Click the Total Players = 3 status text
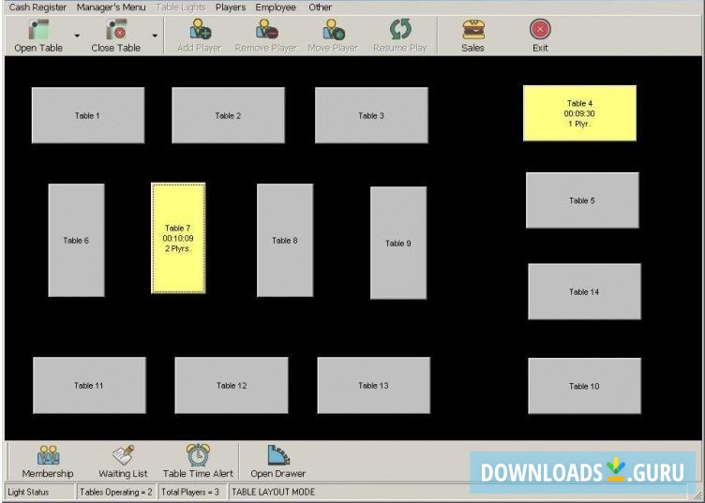The image size is (705, 503). click(x=192, y=492)
